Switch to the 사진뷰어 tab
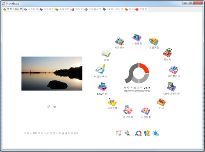Image resolution: width=205 pixels, height=152 pixels. pos(31,9)
